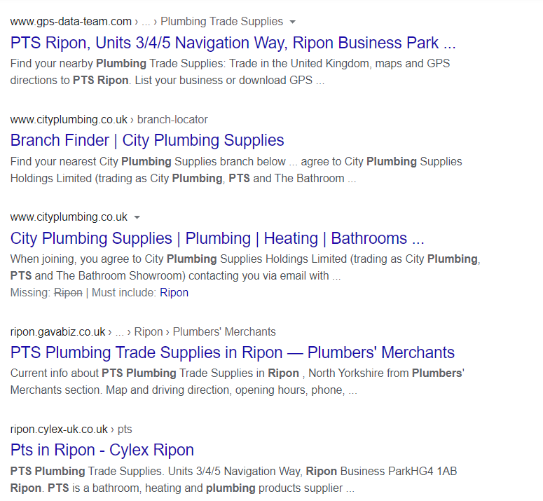543x501 pixels.
Task: Click the ripon.cylex-uk.co.uk › pts URL
Action: [71, 430]
